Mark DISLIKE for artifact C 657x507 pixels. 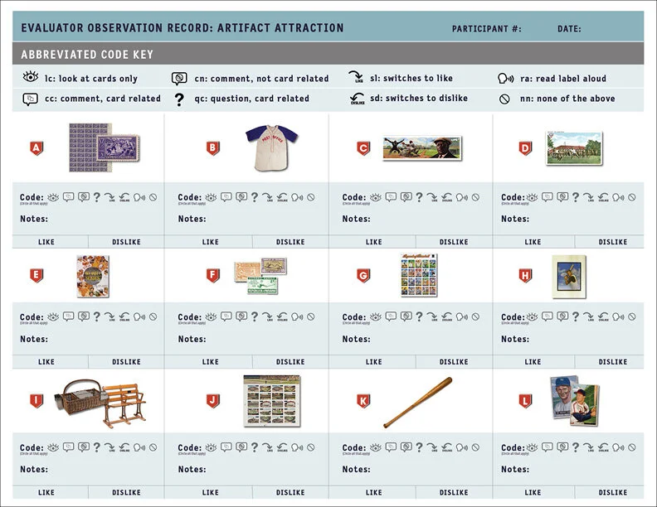pyautogui.click(x=454, y=242)
